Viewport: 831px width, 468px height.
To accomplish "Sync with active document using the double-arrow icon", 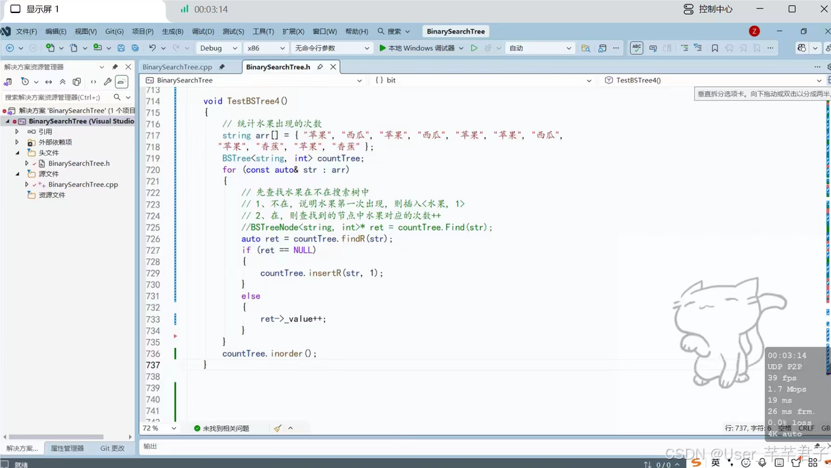I will [49, 82].
